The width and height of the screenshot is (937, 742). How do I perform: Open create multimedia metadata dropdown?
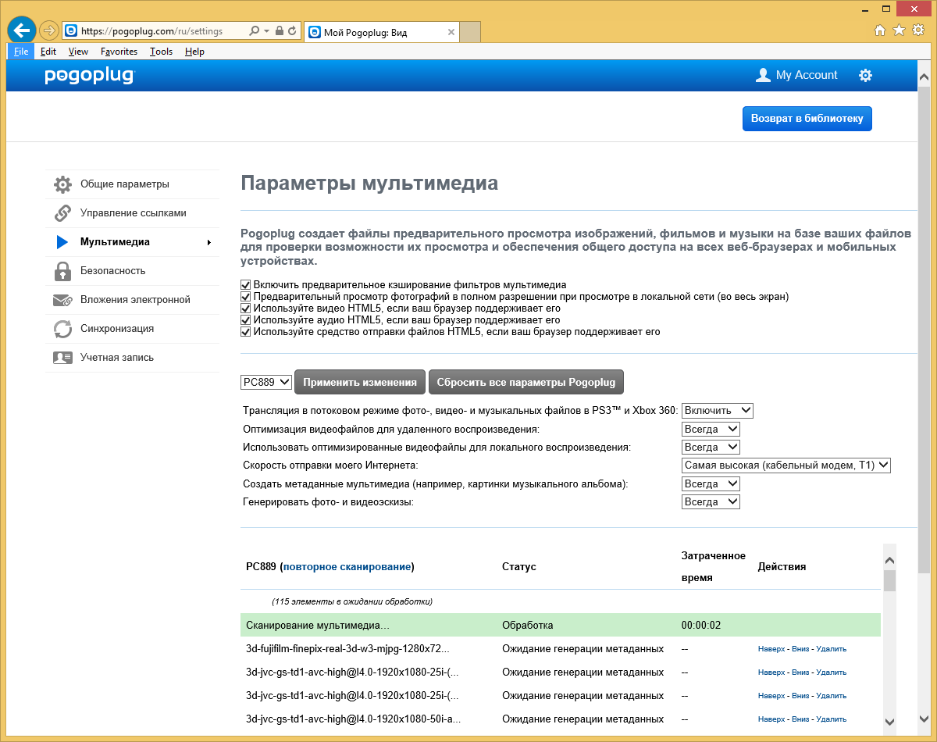point(711,483)
